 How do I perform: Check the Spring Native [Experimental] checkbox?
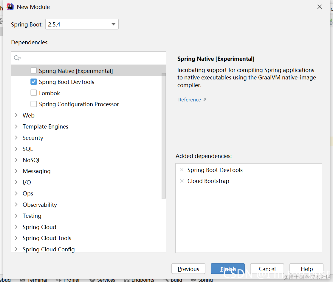34,70
